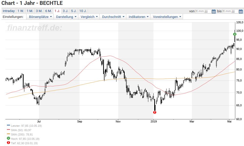Click the red SMA (50) legend color line
244x146 pixels.
(x=8, y=129)
